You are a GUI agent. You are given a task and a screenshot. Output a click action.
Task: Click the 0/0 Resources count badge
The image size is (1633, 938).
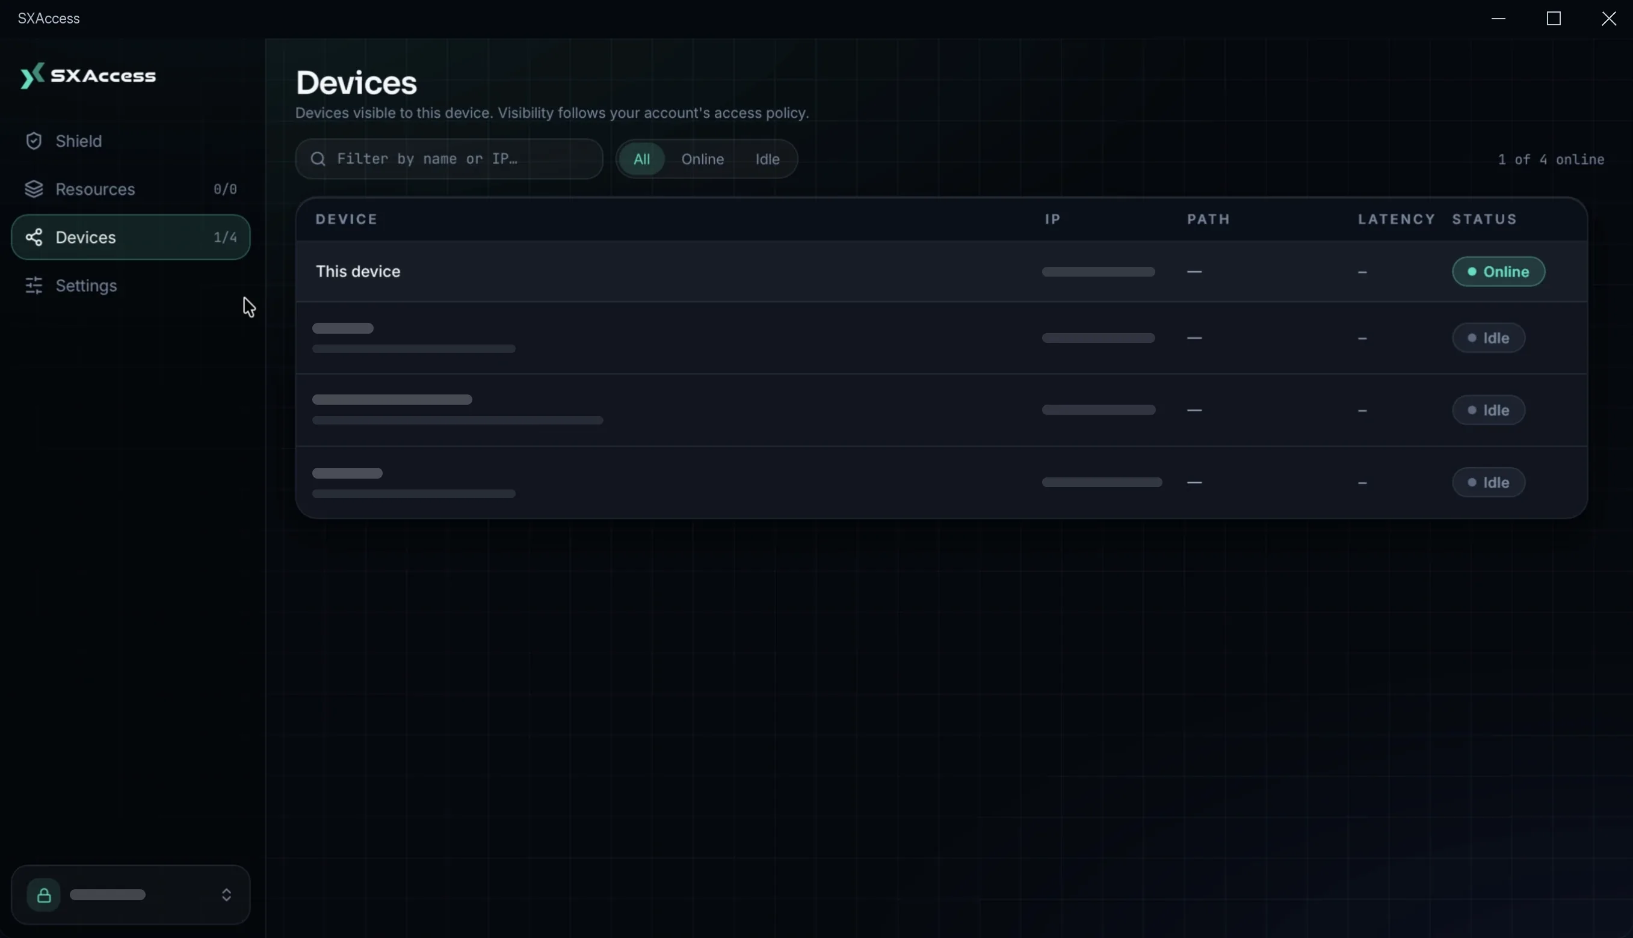click(x=225, y=189)
